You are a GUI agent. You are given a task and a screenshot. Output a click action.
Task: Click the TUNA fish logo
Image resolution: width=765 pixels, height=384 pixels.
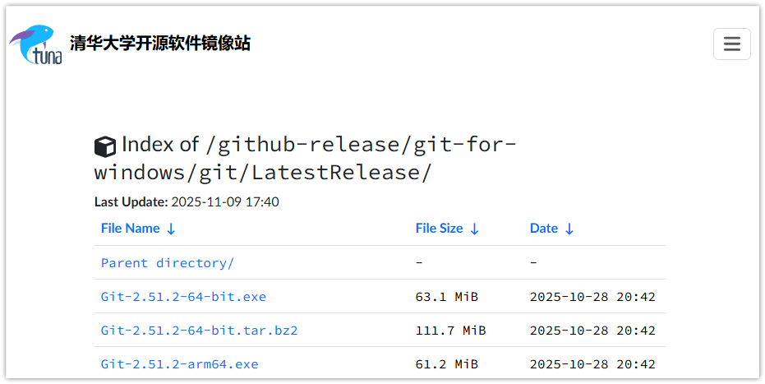(35, 44)
